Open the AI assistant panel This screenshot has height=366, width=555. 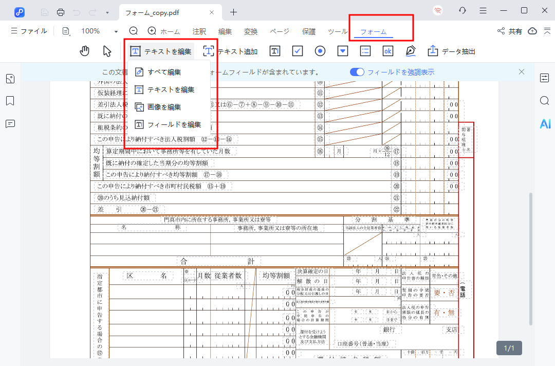545,123
